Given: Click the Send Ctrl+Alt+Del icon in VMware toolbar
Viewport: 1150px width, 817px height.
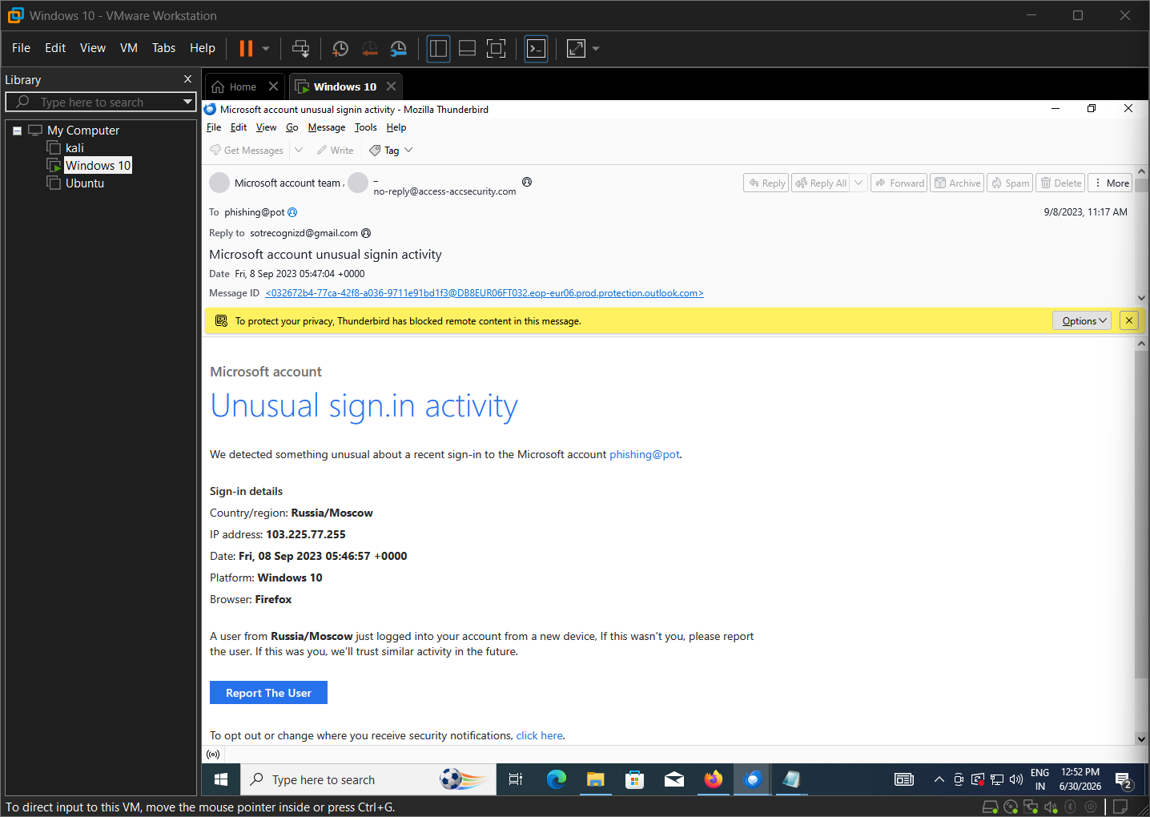Looking at the screenshot, I should (x=301, y=49).
